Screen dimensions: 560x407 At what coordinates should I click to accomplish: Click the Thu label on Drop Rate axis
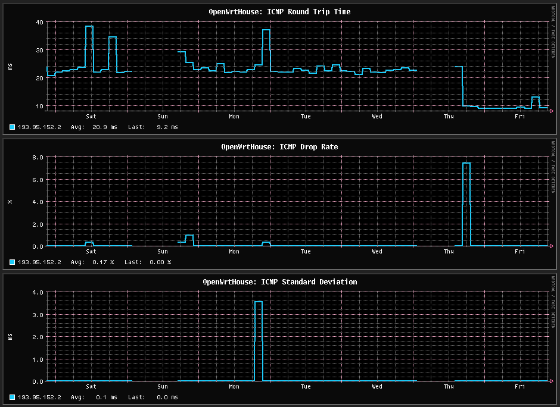click(x=449, y=252)
